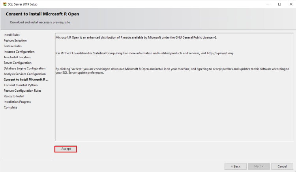
Task: Select Database Engine Configuration step
Action: 24,68
